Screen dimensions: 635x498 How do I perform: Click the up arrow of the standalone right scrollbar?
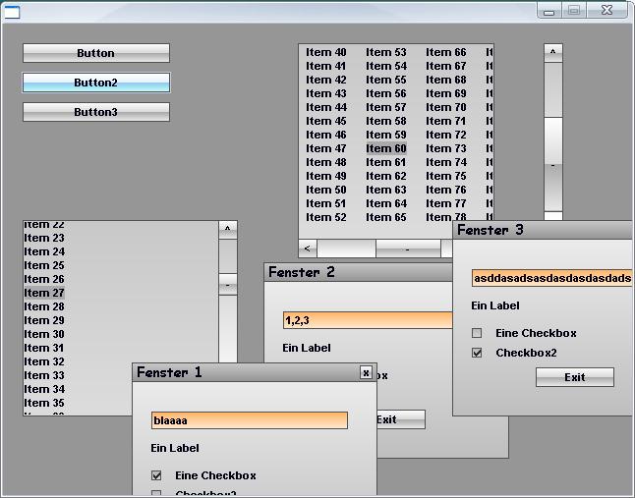[x=552, y=52]
